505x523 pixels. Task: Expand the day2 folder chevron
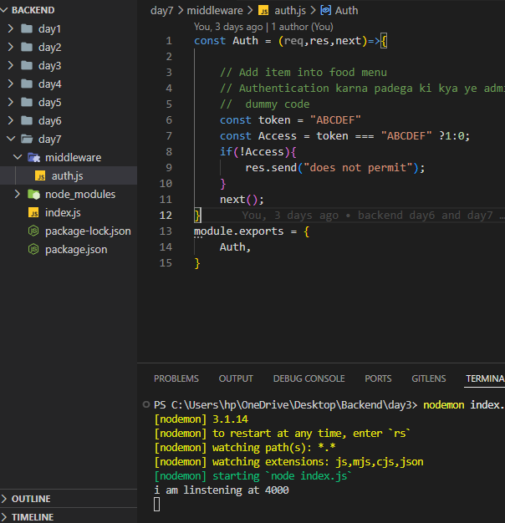[x=11, y=47]
